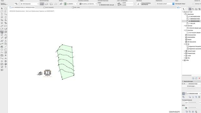Viewport: 201px width, 113px height.
Task: Collapse the Schnitte folder
Action: tap(184, 26)
